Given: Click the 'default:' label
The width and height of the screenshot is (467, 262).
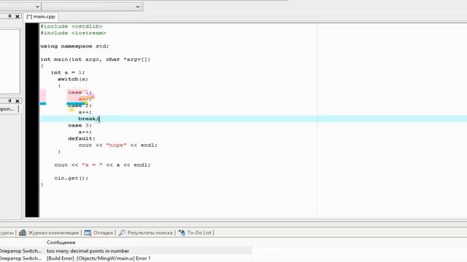Looking at the screenshot, I should (82, 138).
